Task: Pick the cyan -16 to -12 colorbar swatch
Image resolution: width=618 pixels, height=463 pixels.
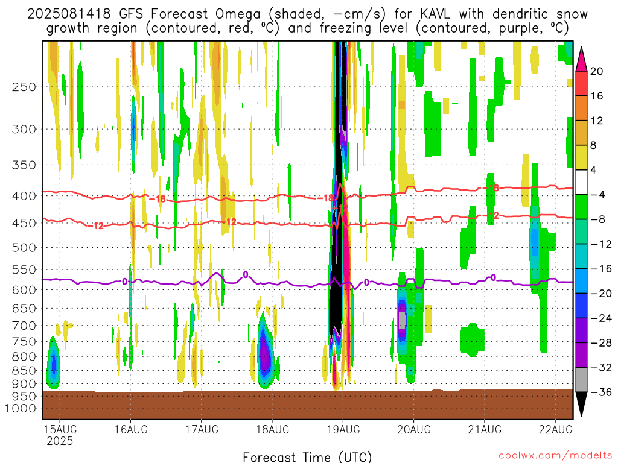Action: (581, 256)
